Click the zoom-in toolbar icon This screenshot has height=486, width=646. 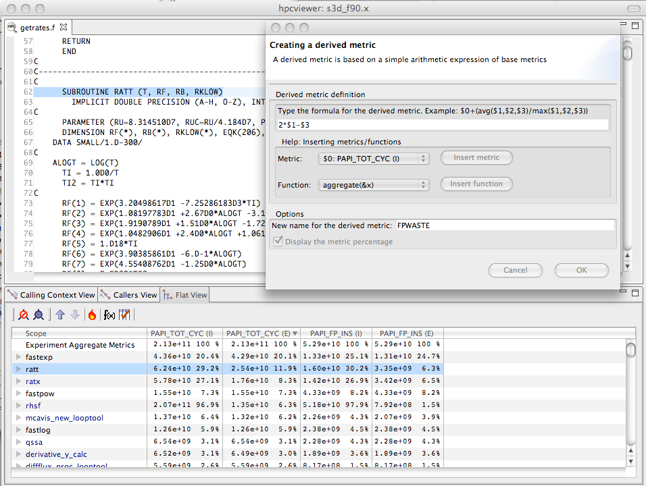pos(39,315)
